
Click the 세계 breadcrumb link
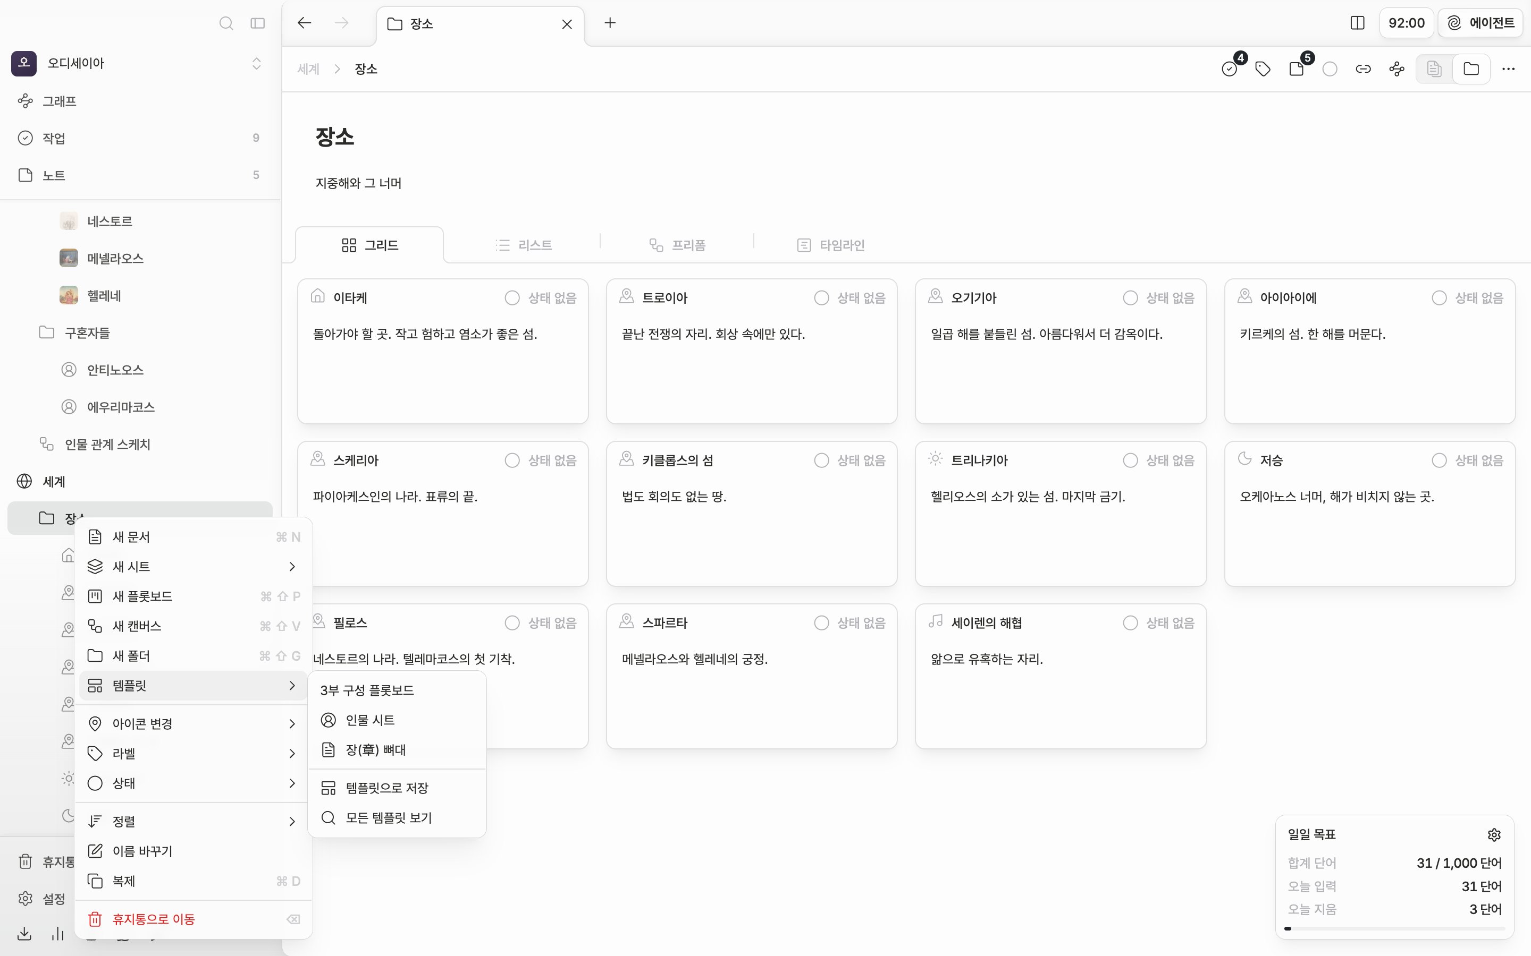pos(308,69)
